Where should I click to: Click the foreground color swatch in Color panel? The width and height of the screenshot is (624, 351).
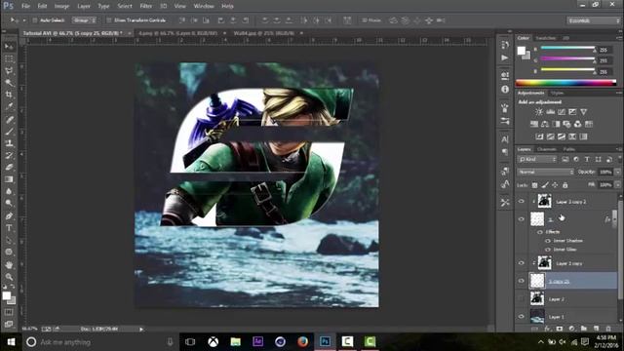(522, 51)
